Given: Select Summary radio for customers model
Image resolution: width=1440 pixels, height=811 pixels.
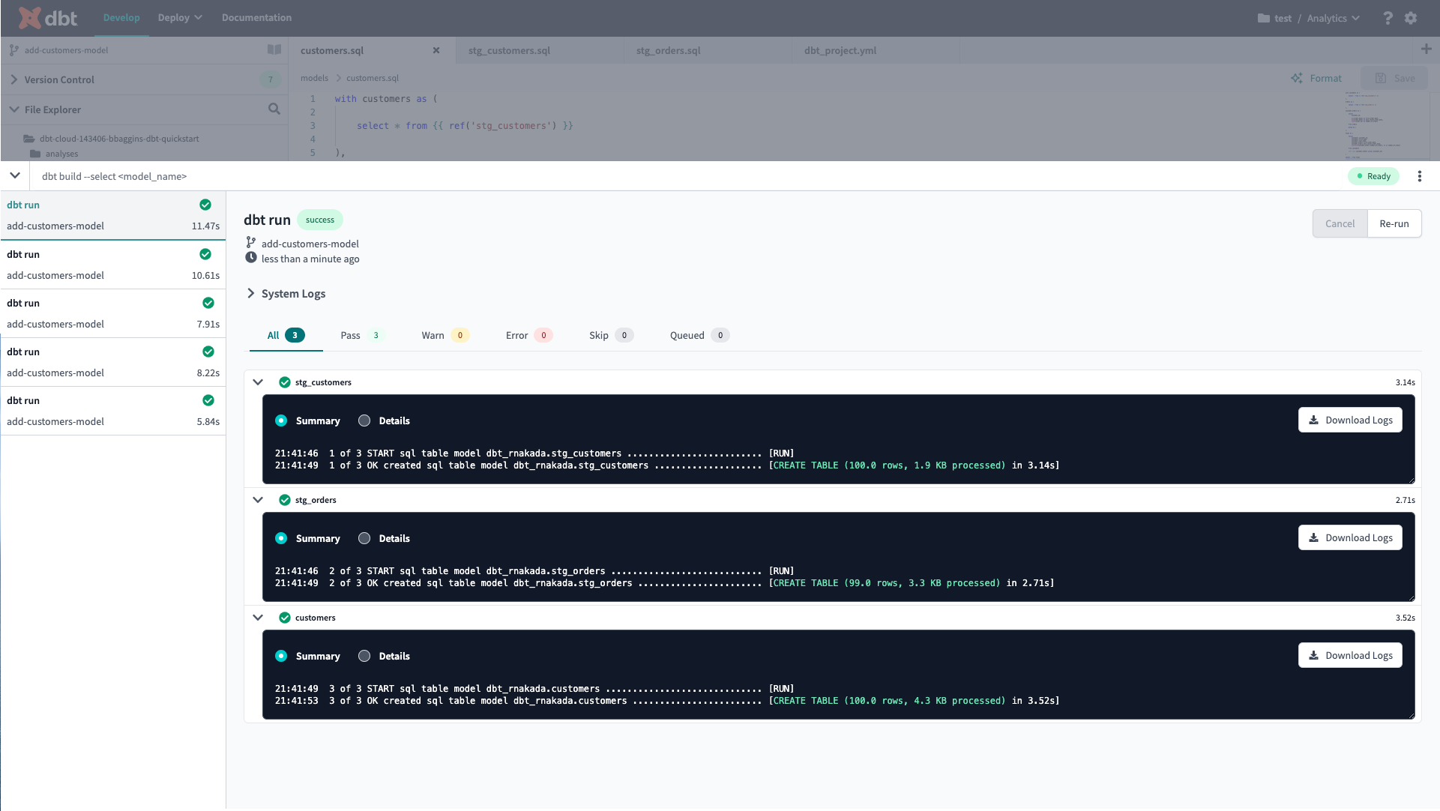Looking at the screenshot, I should [x=281, y=656].
